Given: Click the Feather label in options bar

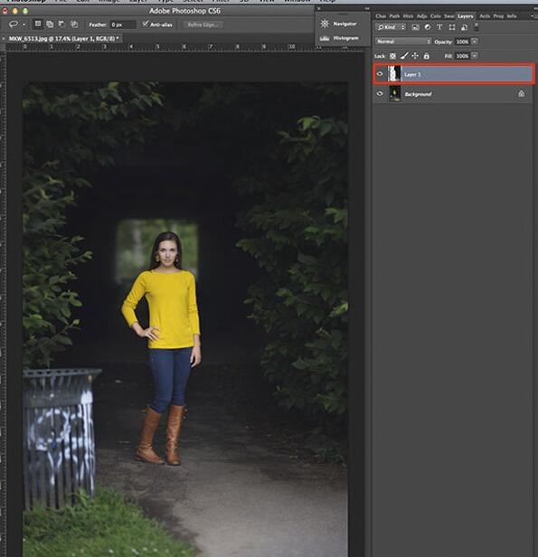Looking at the screenshot, I should pyautogui.click(x=98, y=24).
